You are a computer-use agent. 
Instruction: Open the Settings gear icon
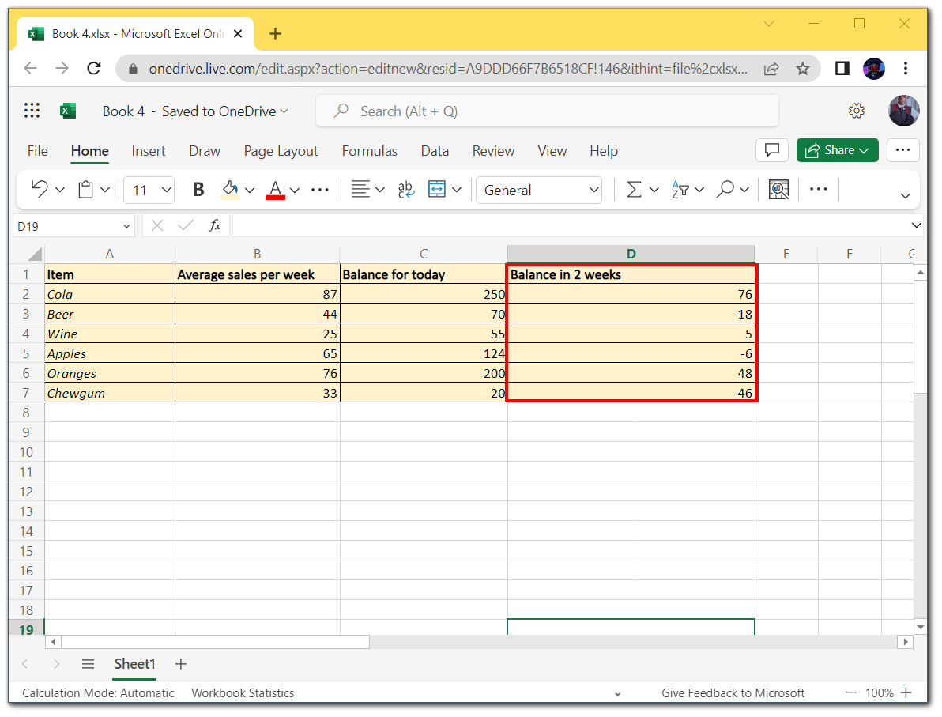tap(857, 111)
